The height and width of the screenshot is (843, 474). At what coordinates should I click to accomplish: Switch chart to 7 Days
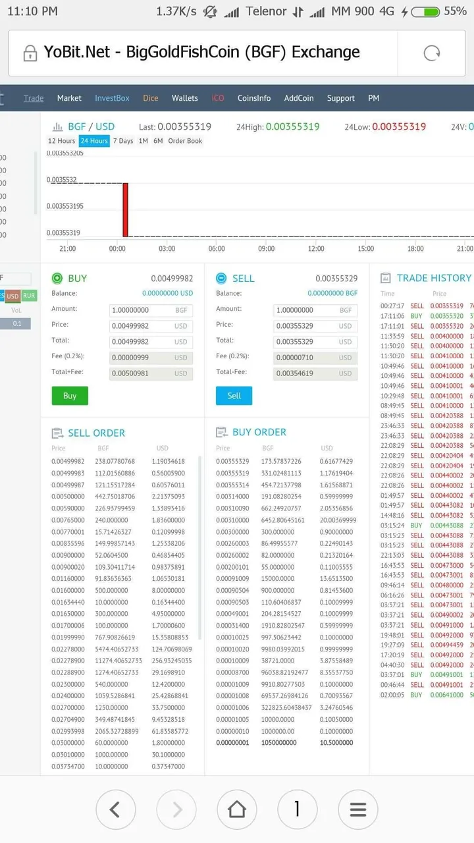click(123, 141)
